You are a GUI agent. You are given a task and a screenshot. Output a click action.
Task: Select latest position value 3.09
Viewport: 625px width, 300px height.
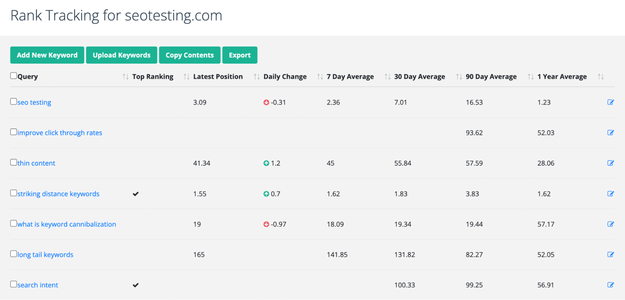200,102
